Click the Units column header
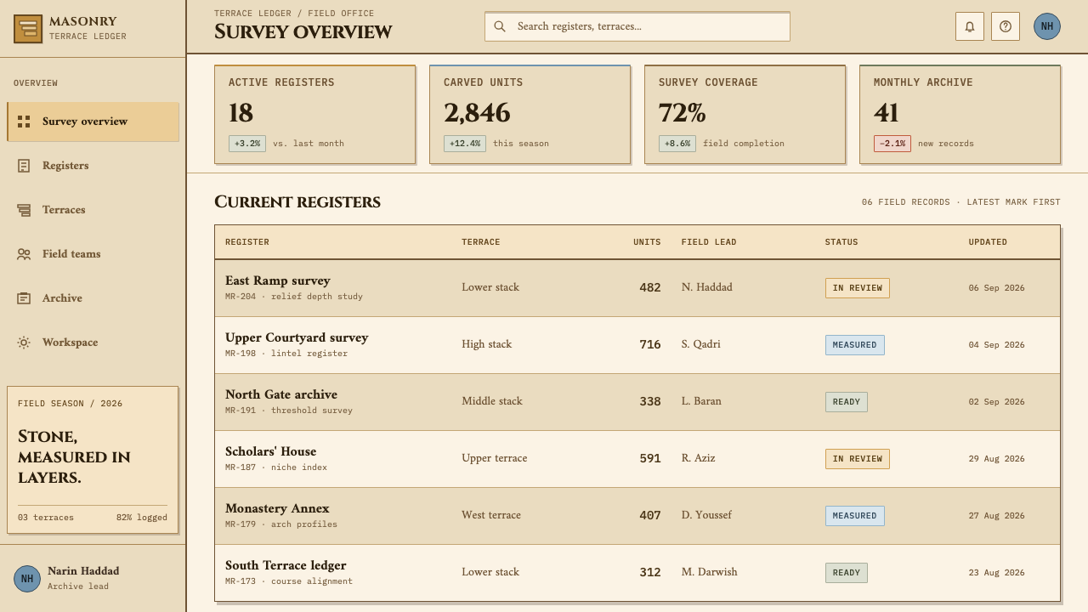This screenshot has width=1088, height=612. (647, 242)
